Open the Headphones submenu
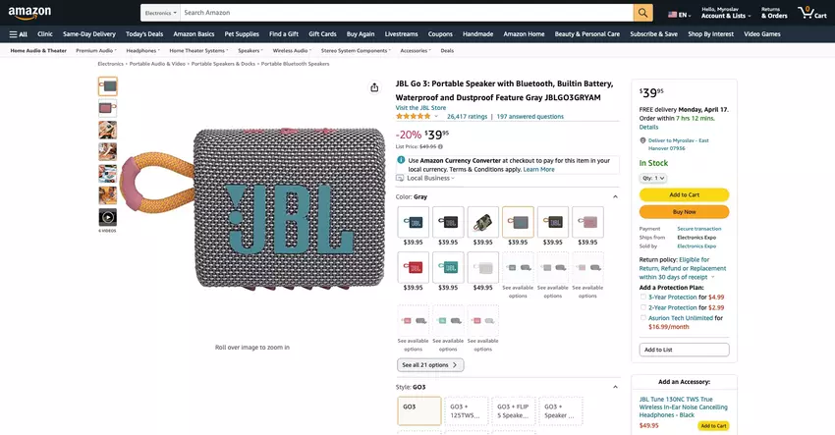835x435 pixels. pyautogui.click(x=142, y=51)
